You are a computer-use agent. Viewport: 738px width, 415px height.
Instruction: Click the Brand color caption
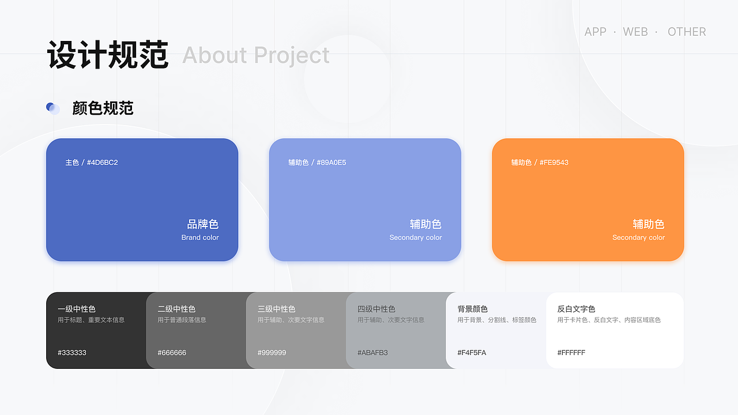[200, 237]
